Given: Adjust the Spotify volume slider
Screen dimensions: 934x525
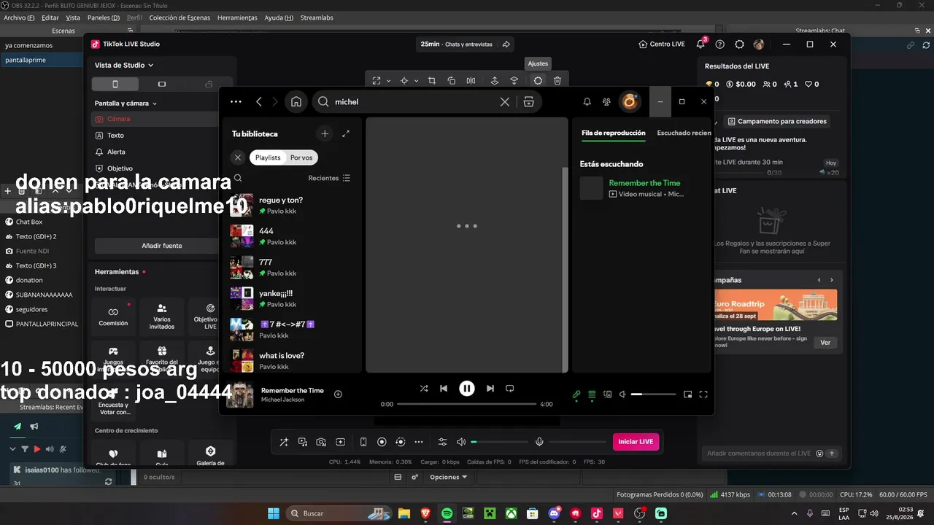Looking at the screenshot, I should click(x=654, y=394).
